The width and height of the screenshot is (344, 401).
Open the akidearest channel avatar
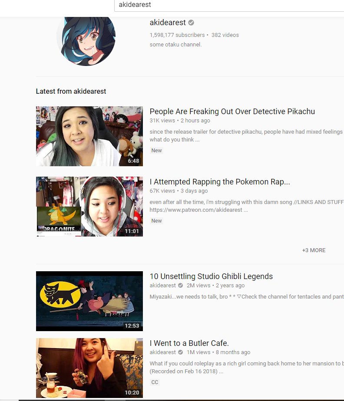click(86, 40)
